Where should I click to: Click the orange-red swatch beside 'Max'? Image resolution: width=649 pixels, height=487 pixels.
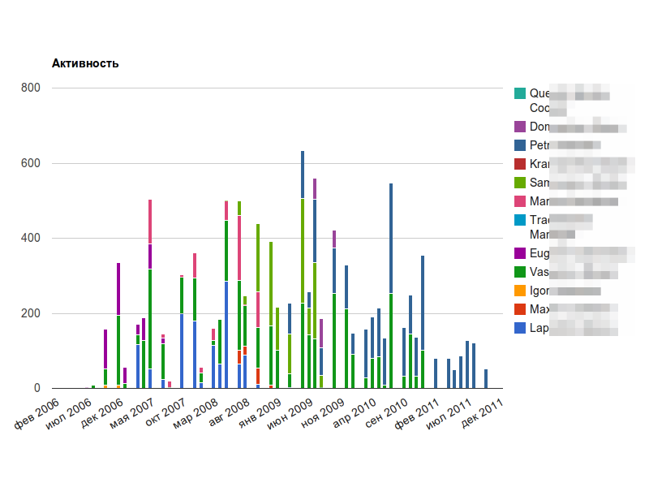pos(519,309)
